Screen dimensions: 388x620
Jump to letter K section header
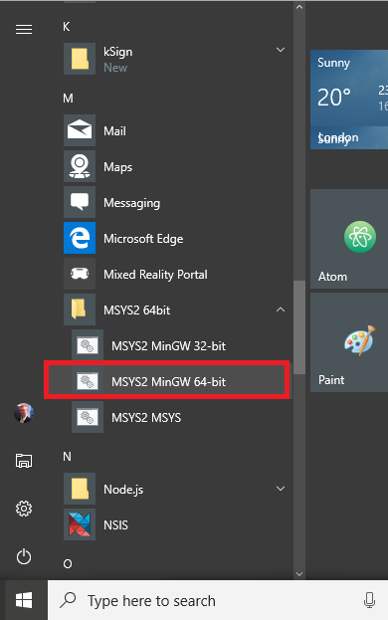[67, 27]
